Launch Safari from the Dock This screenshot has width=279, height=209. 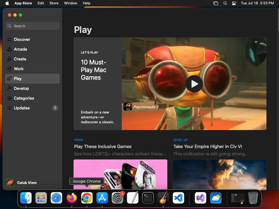(x=56, y=198)
